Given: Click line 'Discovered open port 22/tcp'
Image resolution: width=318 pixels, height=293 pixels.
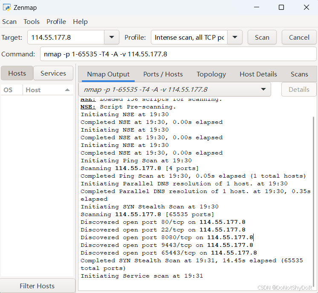Looking at the screenshot, I should click(x=163, y=230).
